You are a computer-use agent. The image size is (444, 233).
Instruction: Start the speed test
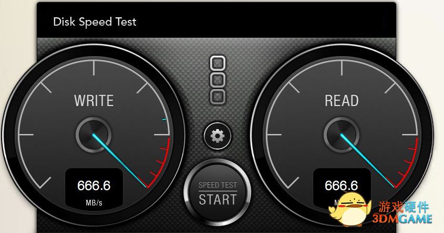218,193
